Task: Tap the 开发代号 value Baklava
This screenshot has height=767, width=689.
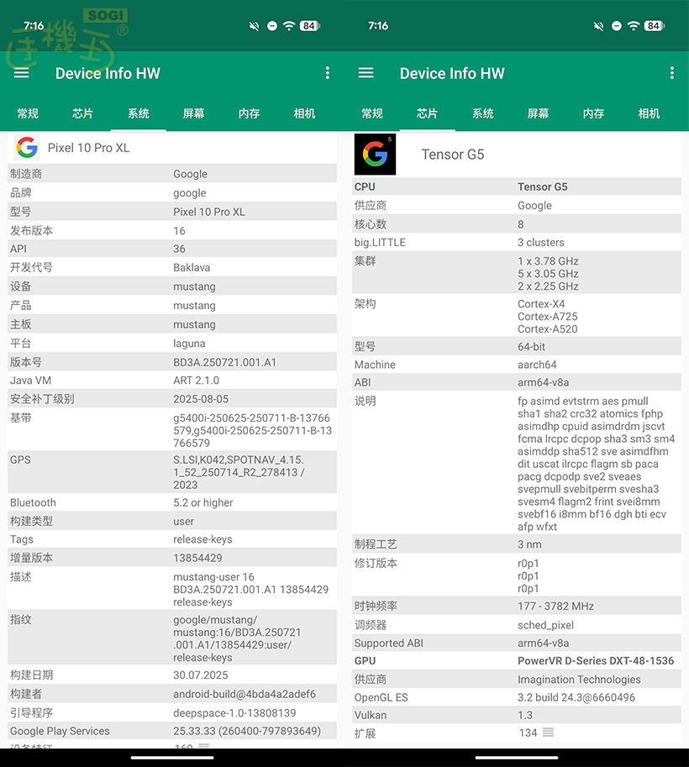Action: pyautogui.click(x=192, y=268)
